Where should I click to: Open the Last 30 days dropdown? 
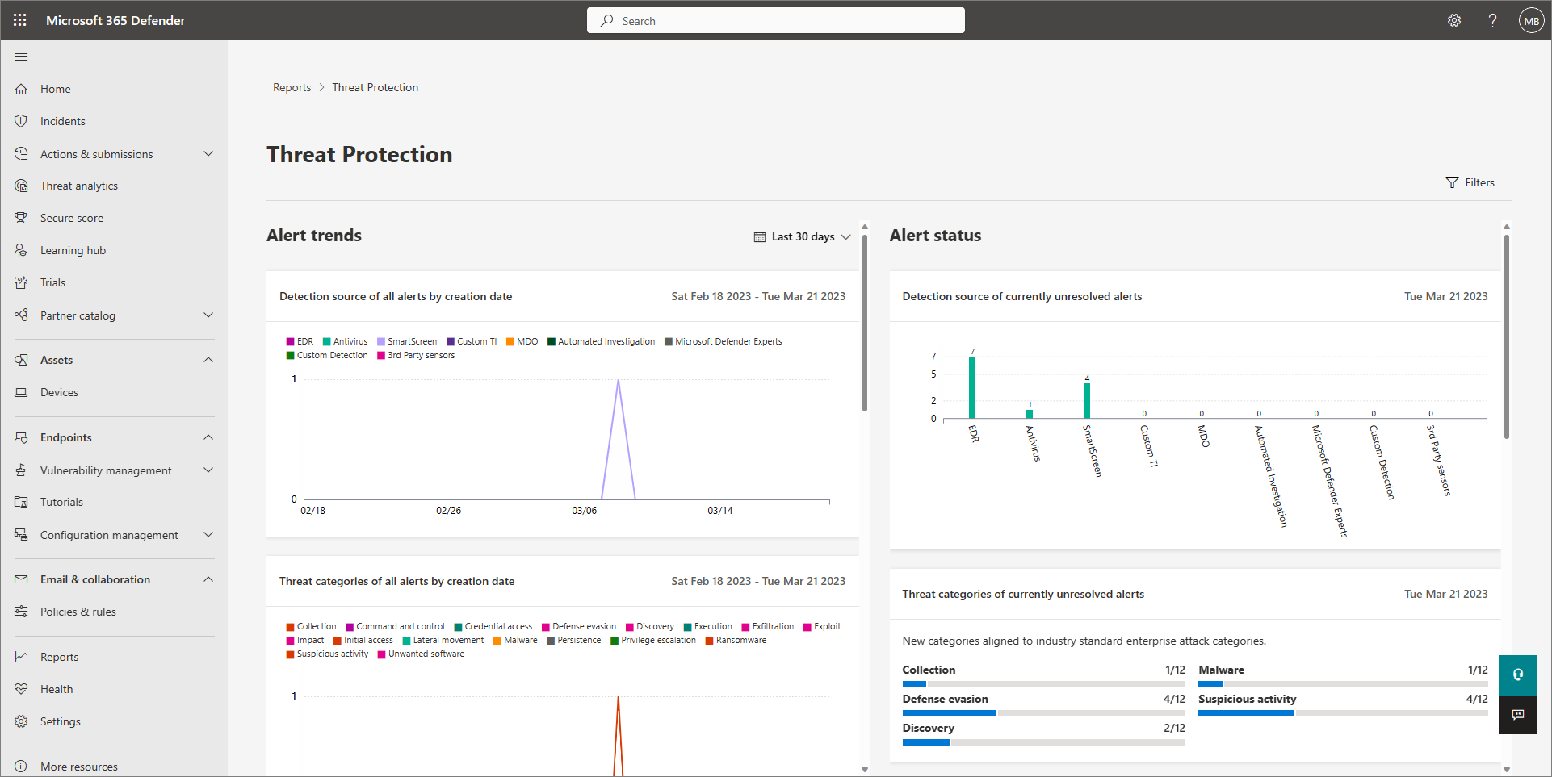click(x=803, y=236)
